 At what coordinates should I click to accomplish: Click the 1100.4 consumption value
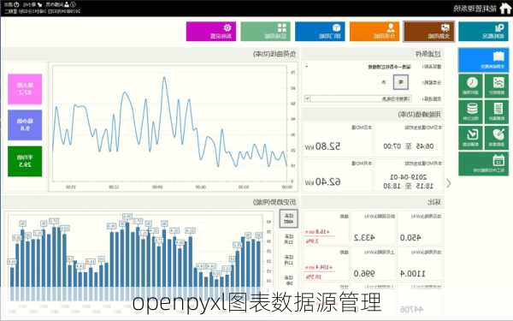[x=413, y=274]
